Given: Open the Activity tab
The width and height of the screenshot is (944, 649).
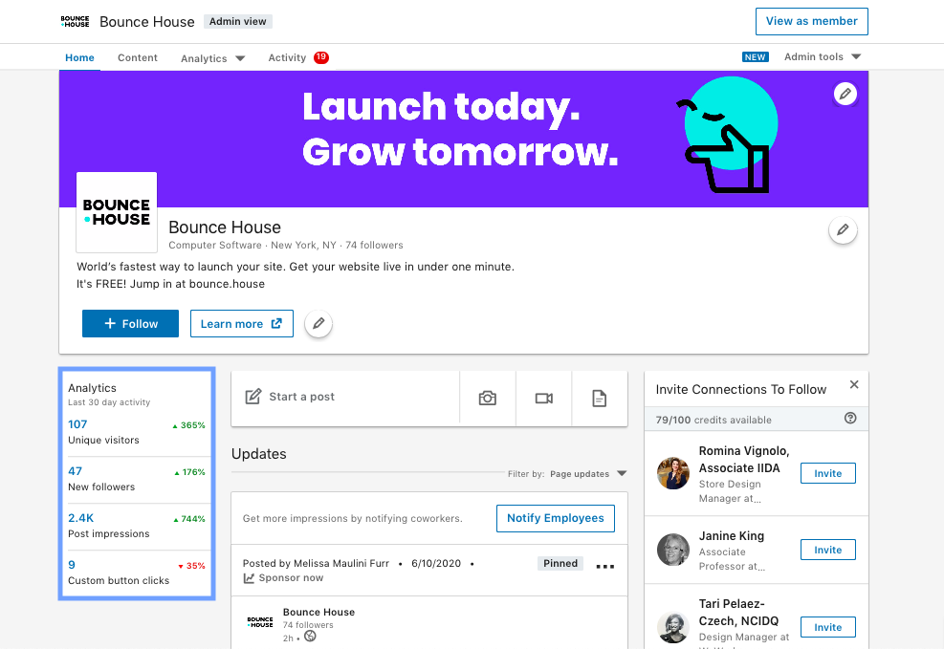Looking at the screenshot, I should tap(287, 57).
